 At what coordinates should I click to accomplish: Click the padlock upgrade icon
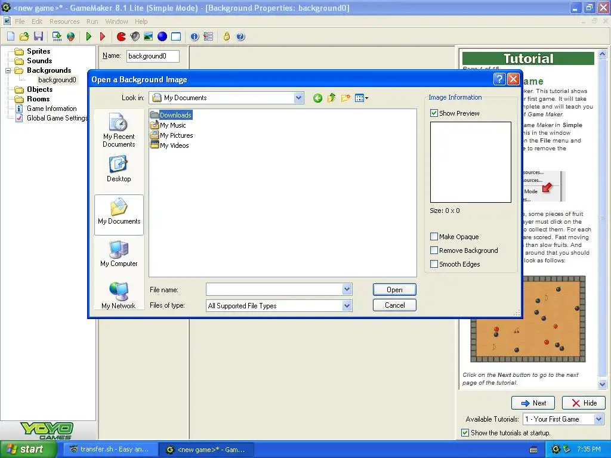click(x=226, y=36)
